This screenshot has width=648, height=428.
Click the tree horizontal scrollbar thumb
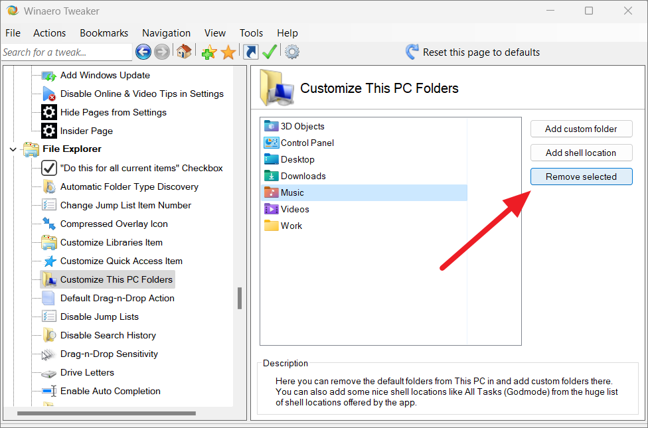pyautogui.click(x=106, y=413)
